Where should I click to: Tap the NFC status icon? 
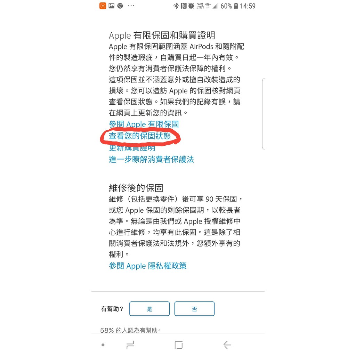[184, 6]
